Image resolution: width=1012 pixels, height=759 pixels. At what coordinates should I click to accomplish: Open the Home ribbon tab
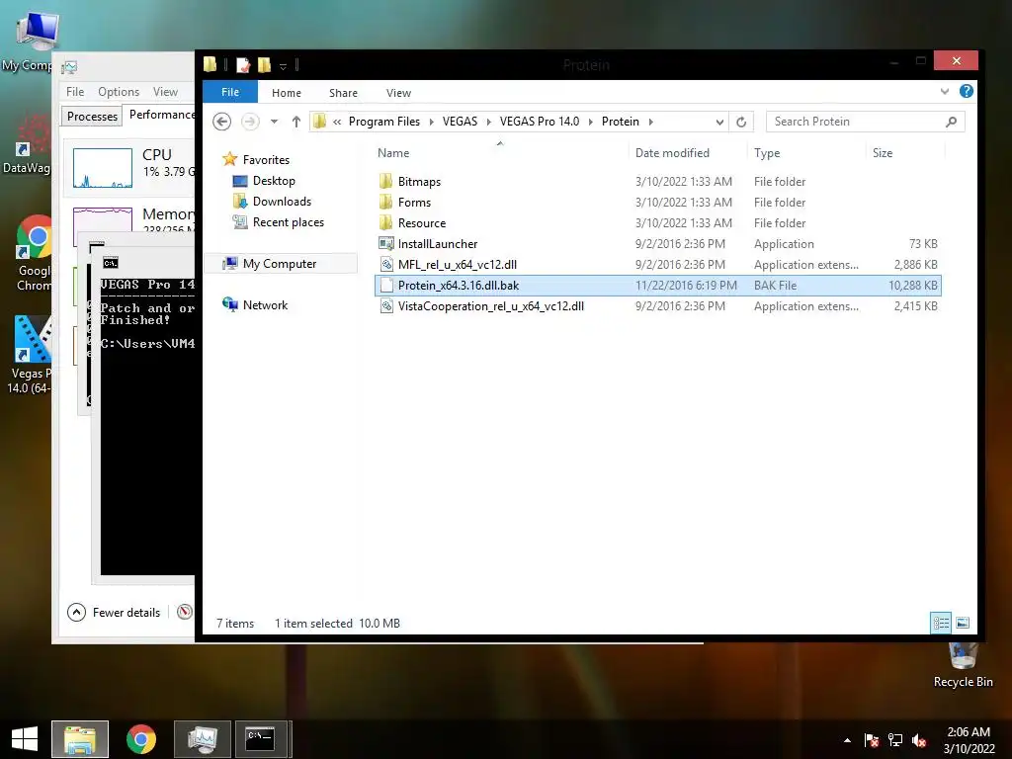287,93
